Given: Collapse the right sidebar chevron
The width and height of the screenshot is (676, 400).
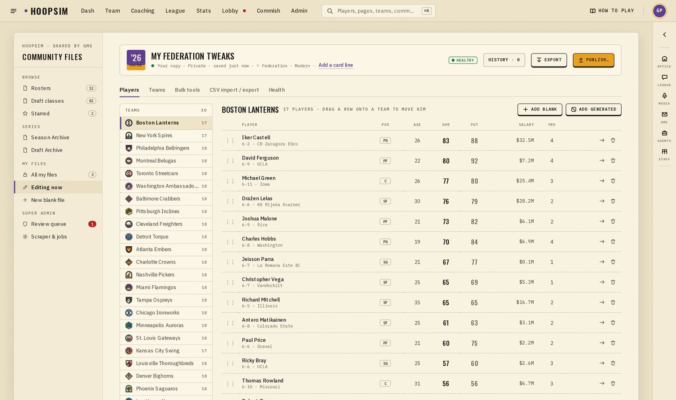Looking at the screenshot, I should (664, 35).
